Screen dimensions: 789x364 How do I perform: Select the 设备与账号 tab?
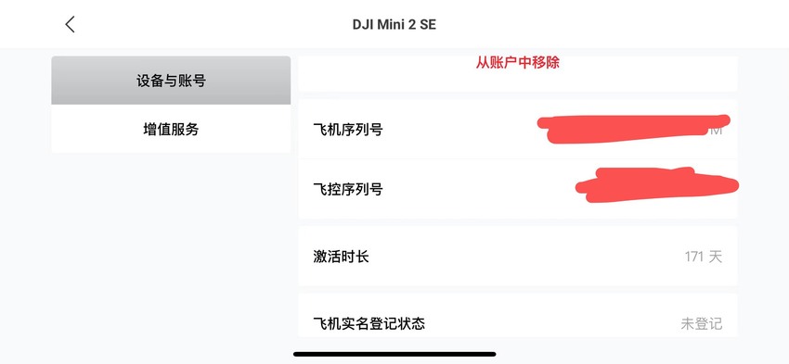point(171,81)
